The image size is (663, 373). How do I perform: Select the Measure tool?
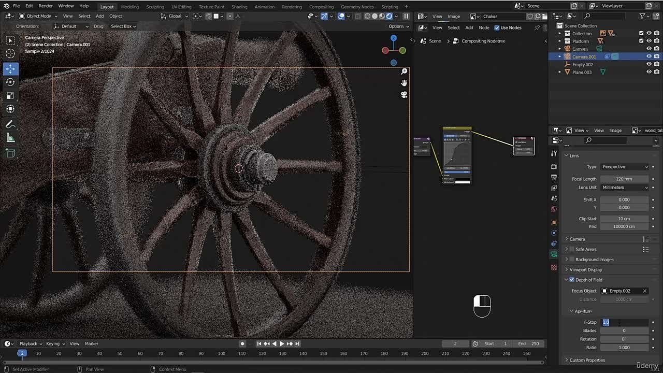click(x=10, y=138)
